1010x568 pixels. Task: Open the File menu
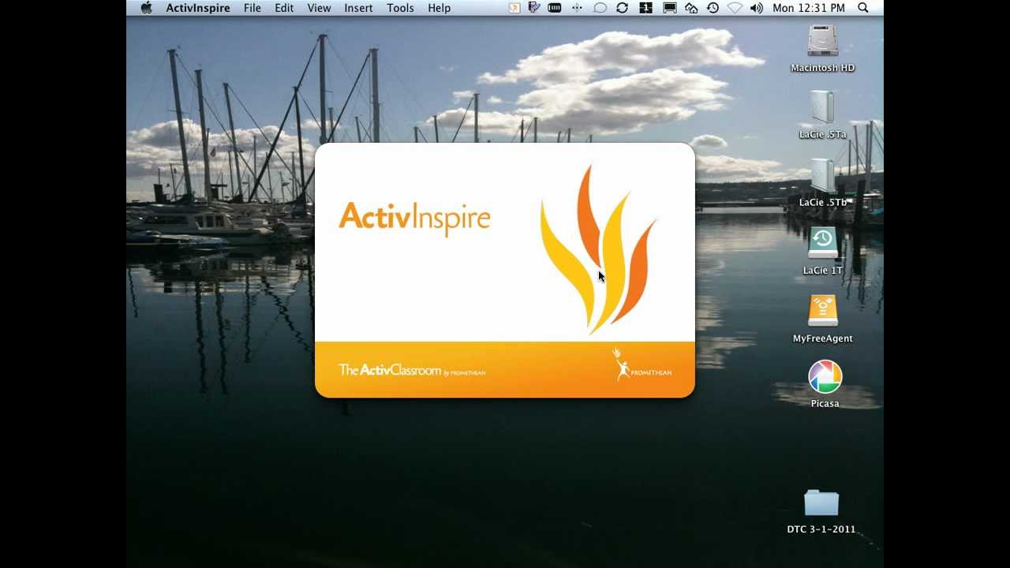click(252, 8)
